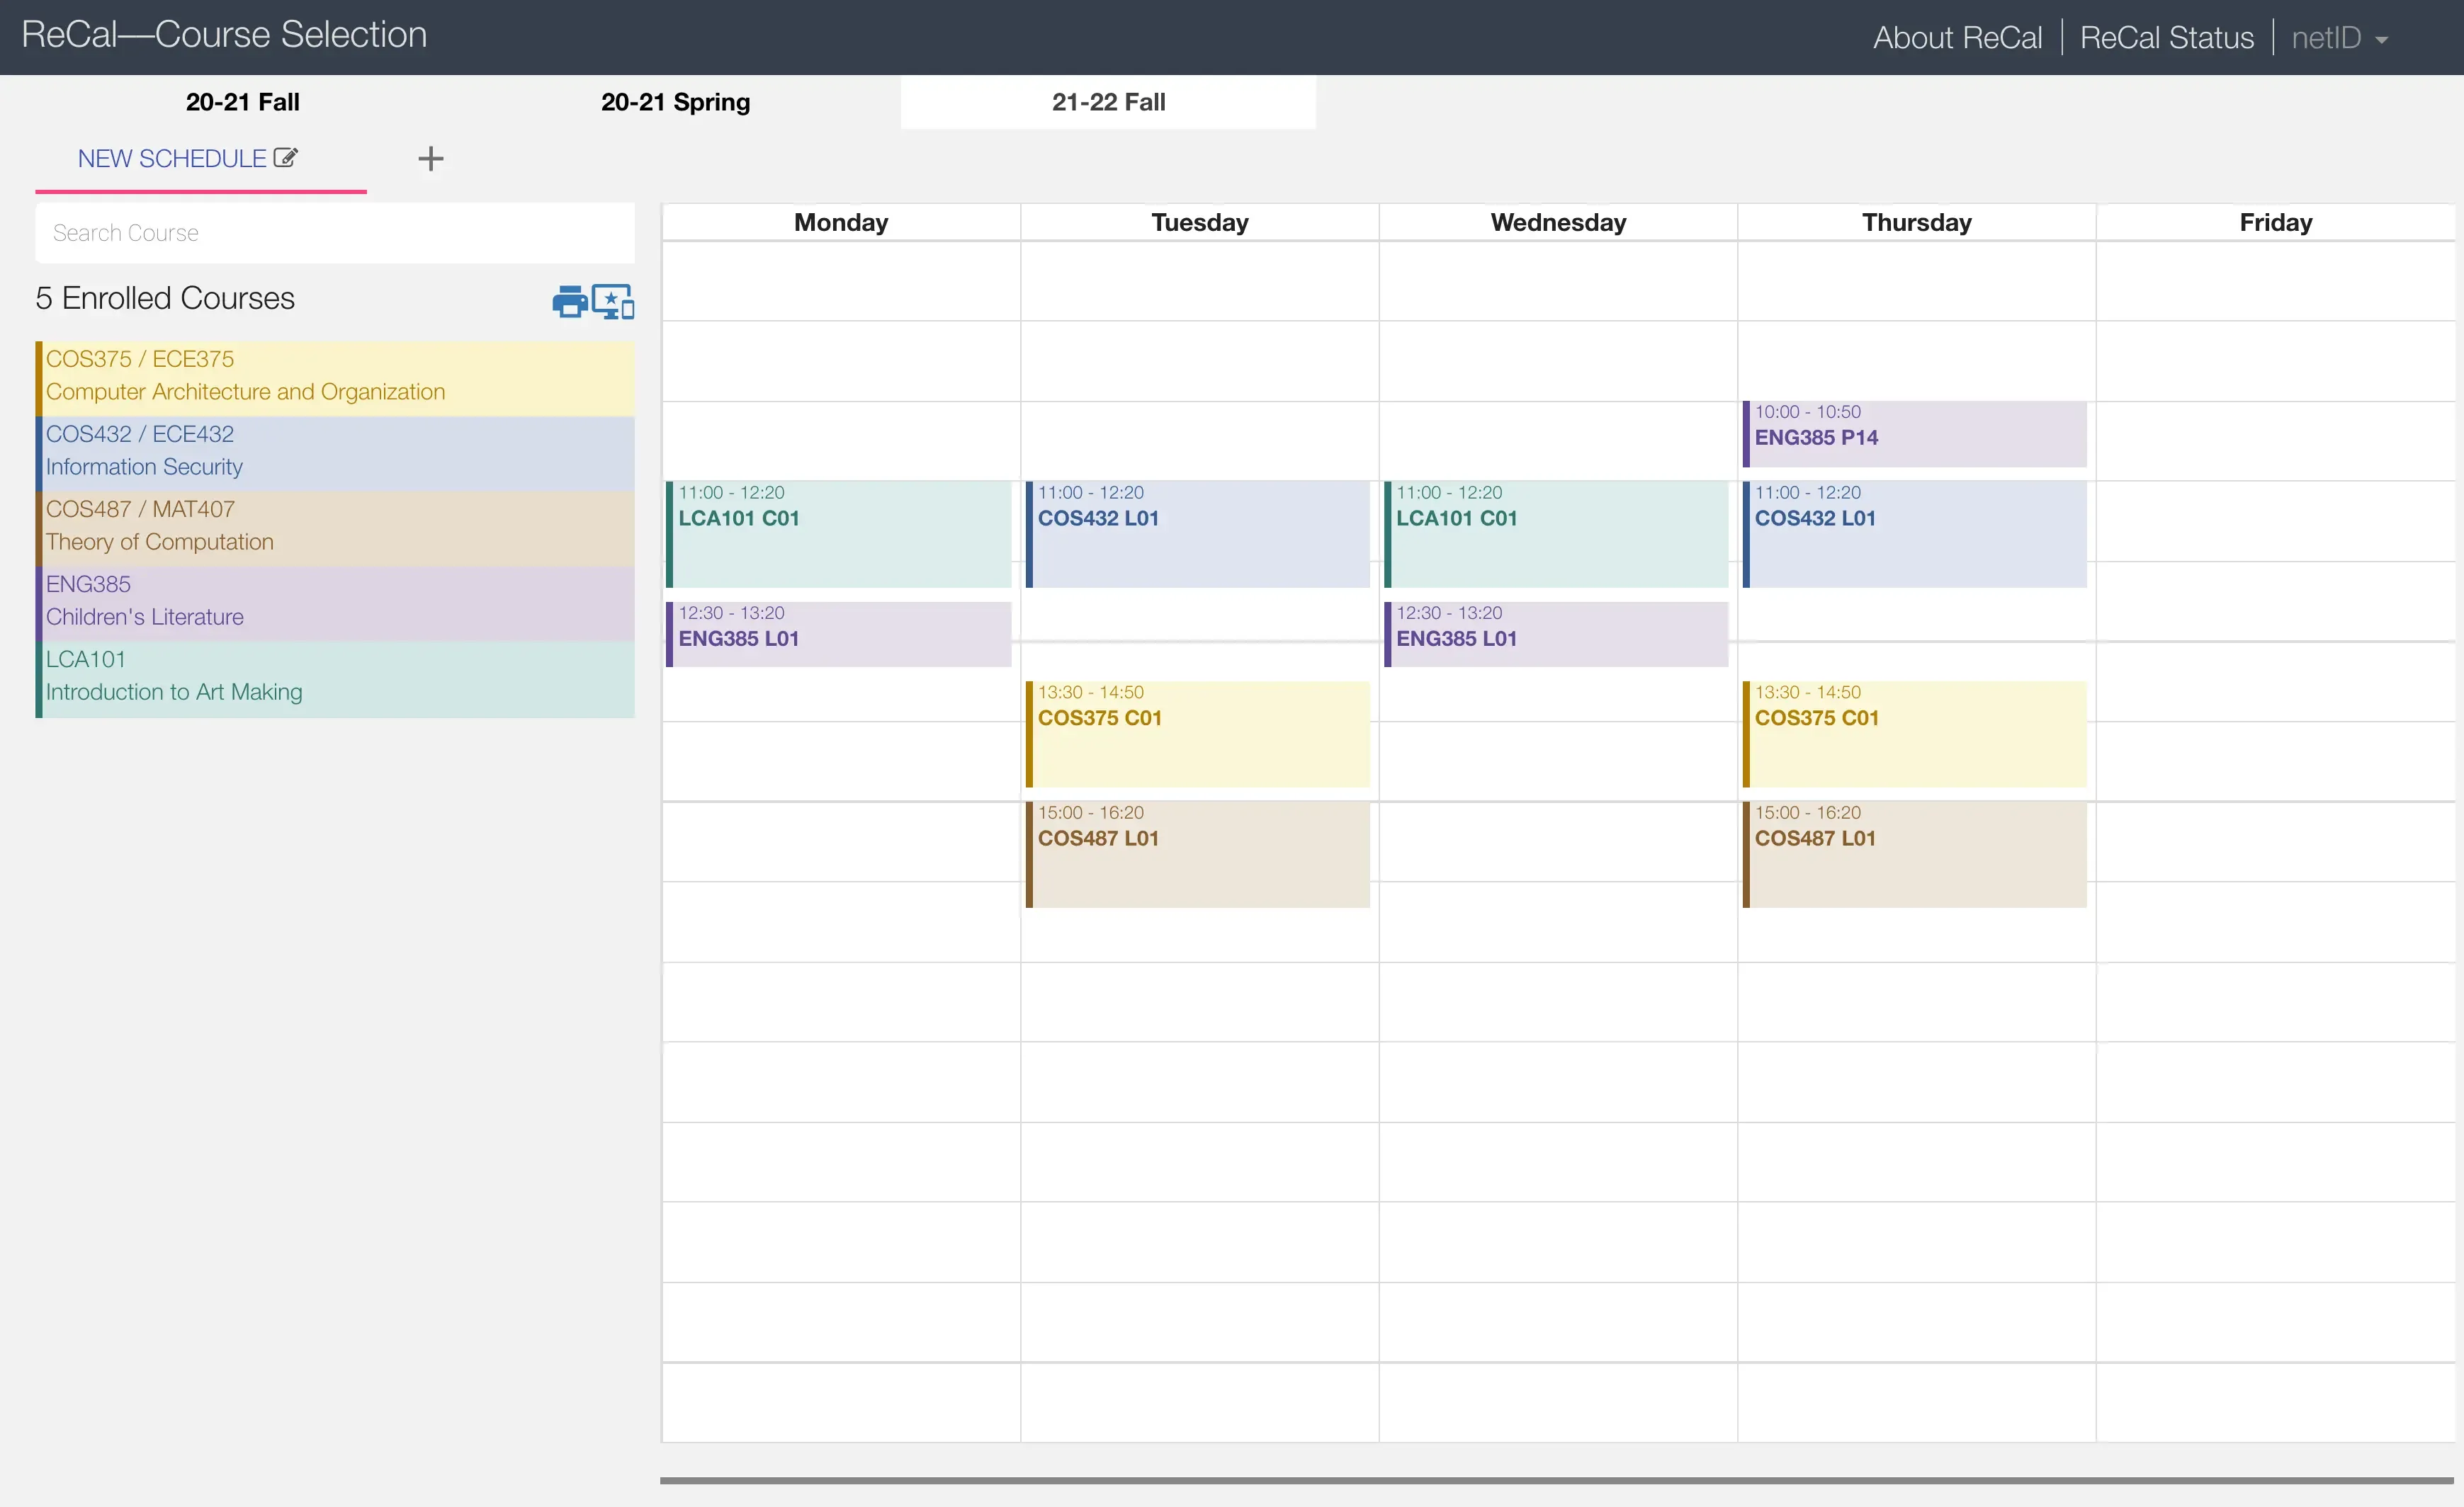Image resolution: width=2464 pixels, height=1507 pixels.
Task: Select Wednesday's LCA101 C01 class block
Action: (1556, 534)
